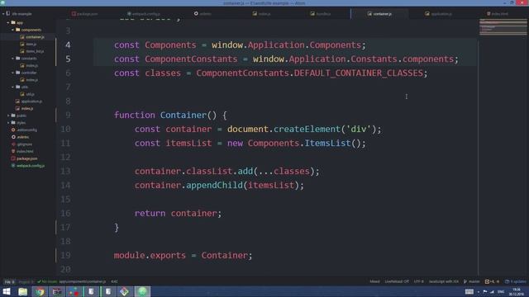Collapse the project root folder arrow
Screen dimensions: 529x297
click(3, 14)
